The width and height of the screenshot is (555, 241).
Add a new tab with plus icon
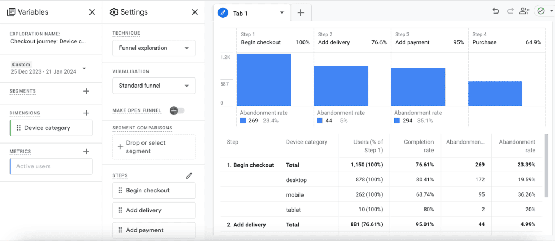(x=301, y=12)
